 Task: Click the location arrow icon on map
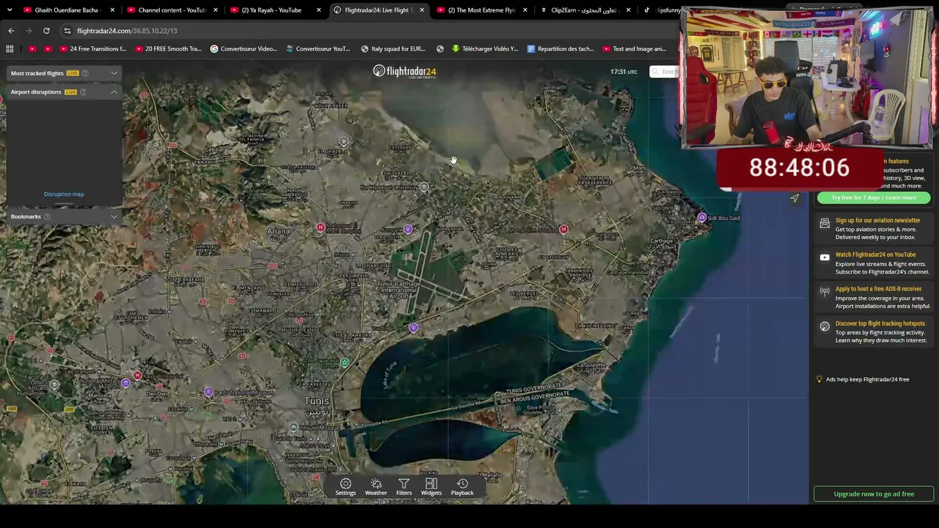click(794, 198)
